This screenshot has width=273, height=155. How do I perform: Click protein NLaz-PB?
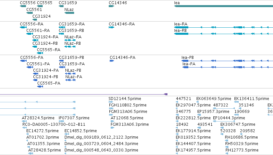tap(73, 70)
